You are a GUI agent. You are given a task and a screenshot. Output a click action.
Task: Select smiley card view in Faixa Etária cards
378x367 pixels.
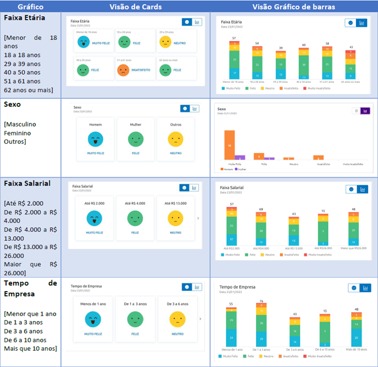click(x=187, y=22)
